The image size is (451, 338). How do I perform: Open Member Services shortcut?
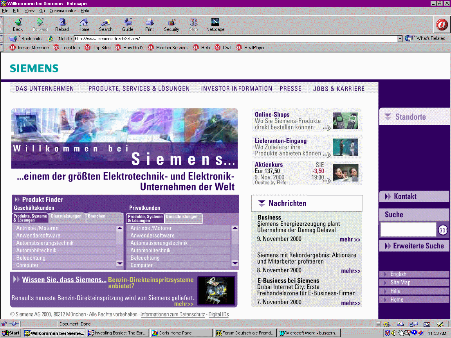(168, 48)
